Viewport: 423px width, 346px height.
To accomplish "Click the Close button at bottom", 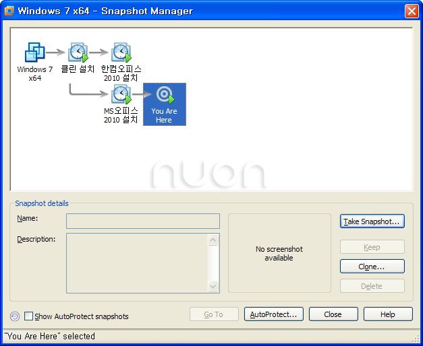I will coord(333,314).
